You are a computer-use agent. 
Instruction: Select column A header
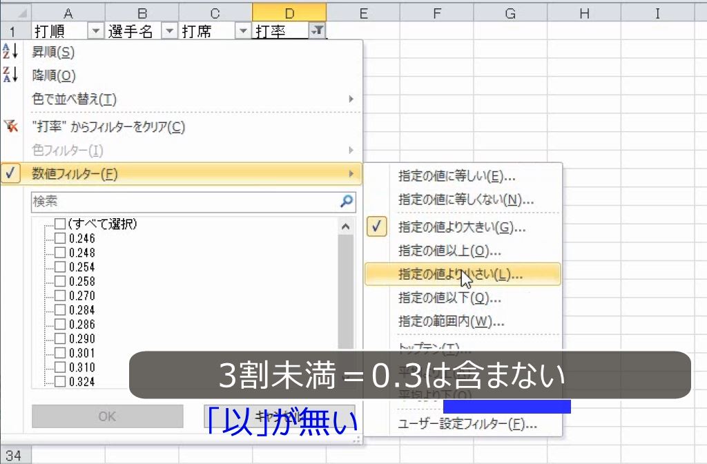click(x=68, y=13)
